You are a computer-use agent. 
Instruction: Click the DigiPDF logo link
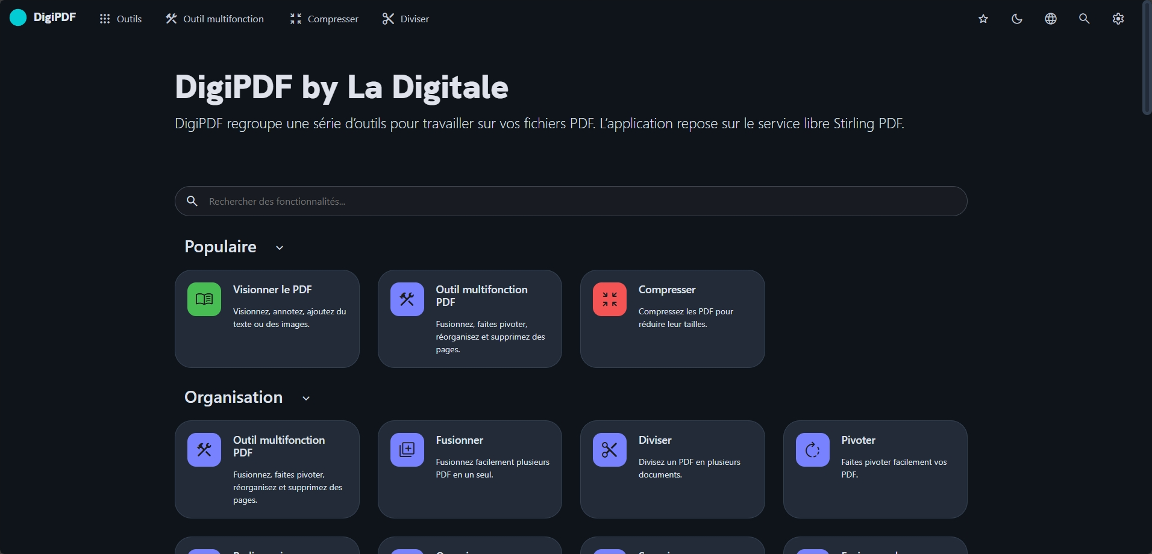[x=43, y=17]
